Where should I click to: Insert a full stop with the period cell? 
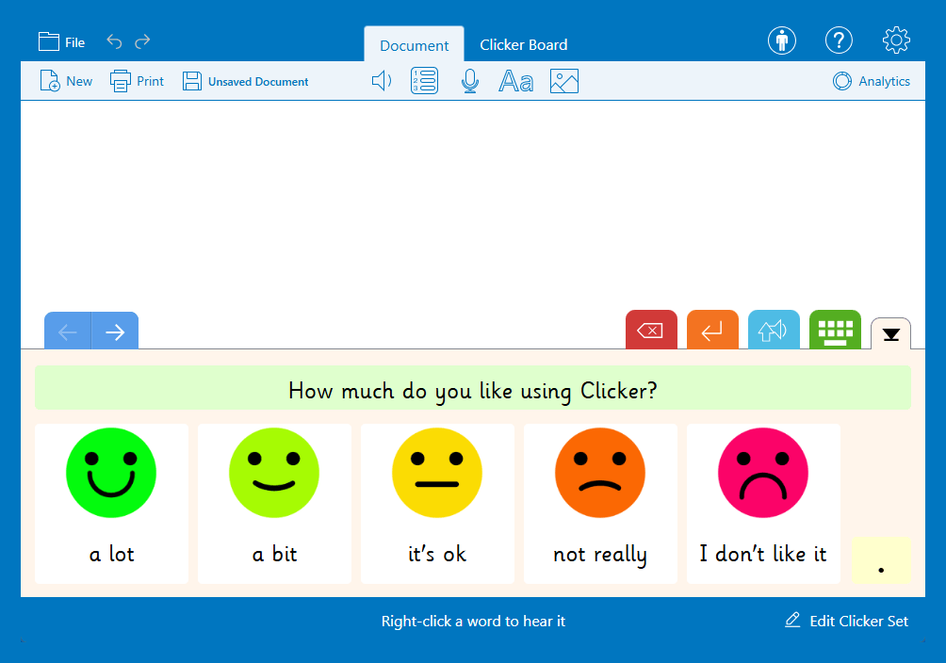coord(881,559)
